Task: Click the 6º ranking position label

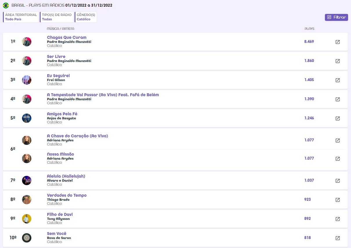Action: tap(13, 149)
